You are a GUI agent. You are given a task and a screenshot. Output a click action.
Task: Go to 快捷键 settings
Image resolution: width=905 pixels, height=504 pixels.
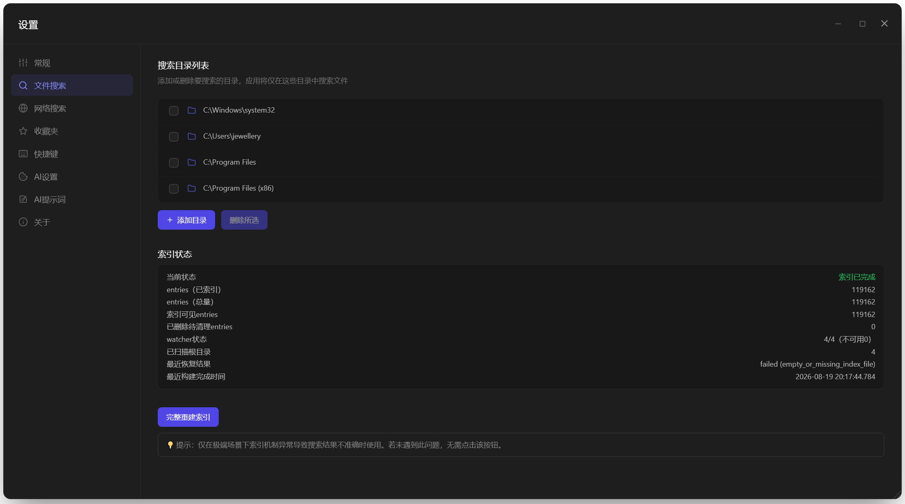(x=72, y=154)
